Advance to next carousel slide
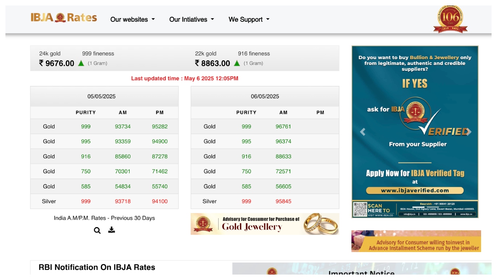Image resolution: width=497 pixels, height=280 pixels. pyautogui.click(x=469, y=132)
